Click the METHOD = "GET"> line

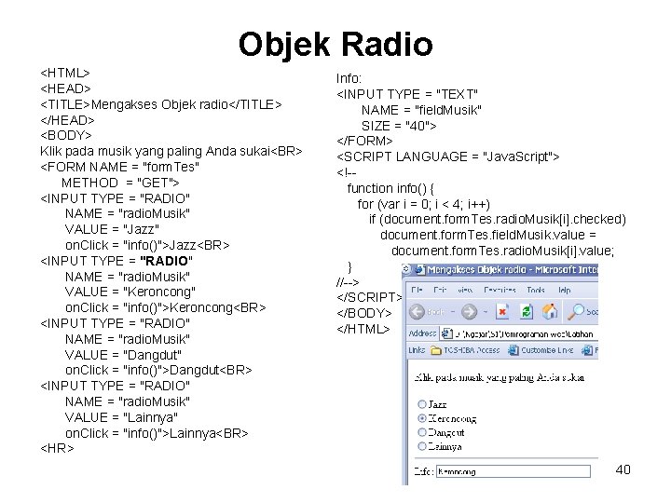pos(120,184)
